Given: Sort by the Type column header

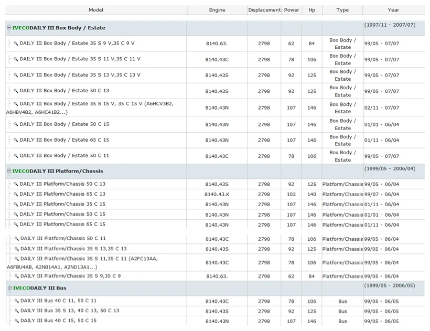Looking at the screenshot, I should (x=342, y=10).
